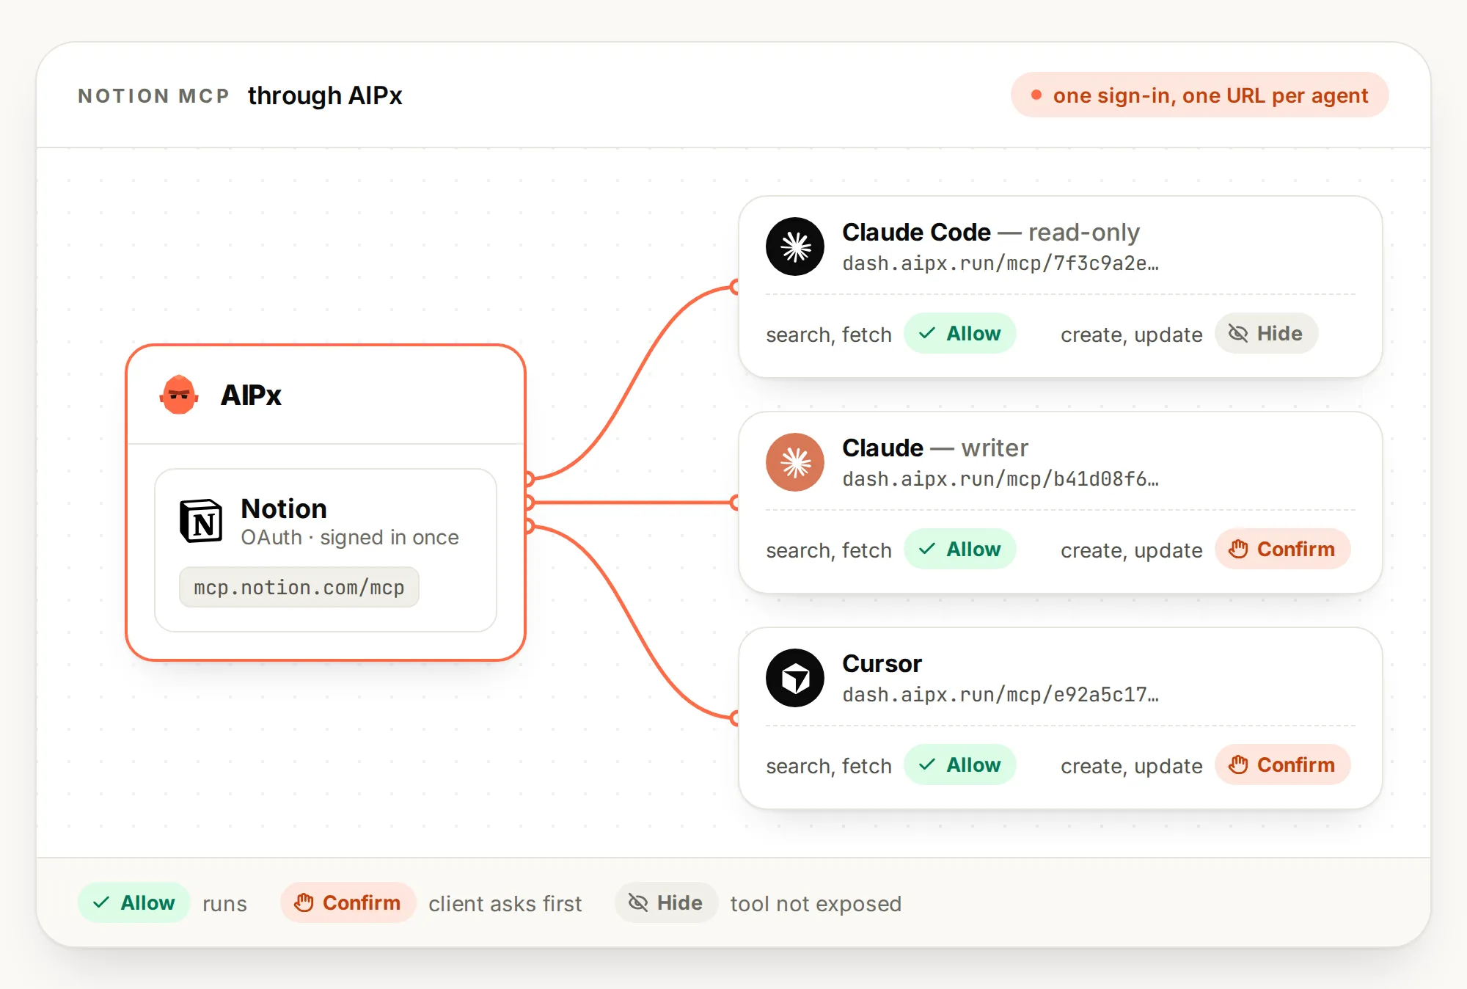Click the Hide legend badge in footer

pos(666,903)
